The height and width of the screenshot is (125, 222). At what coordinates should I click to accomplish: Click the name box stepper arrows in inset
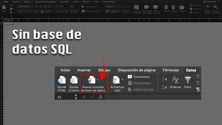[x=76, y=97]
